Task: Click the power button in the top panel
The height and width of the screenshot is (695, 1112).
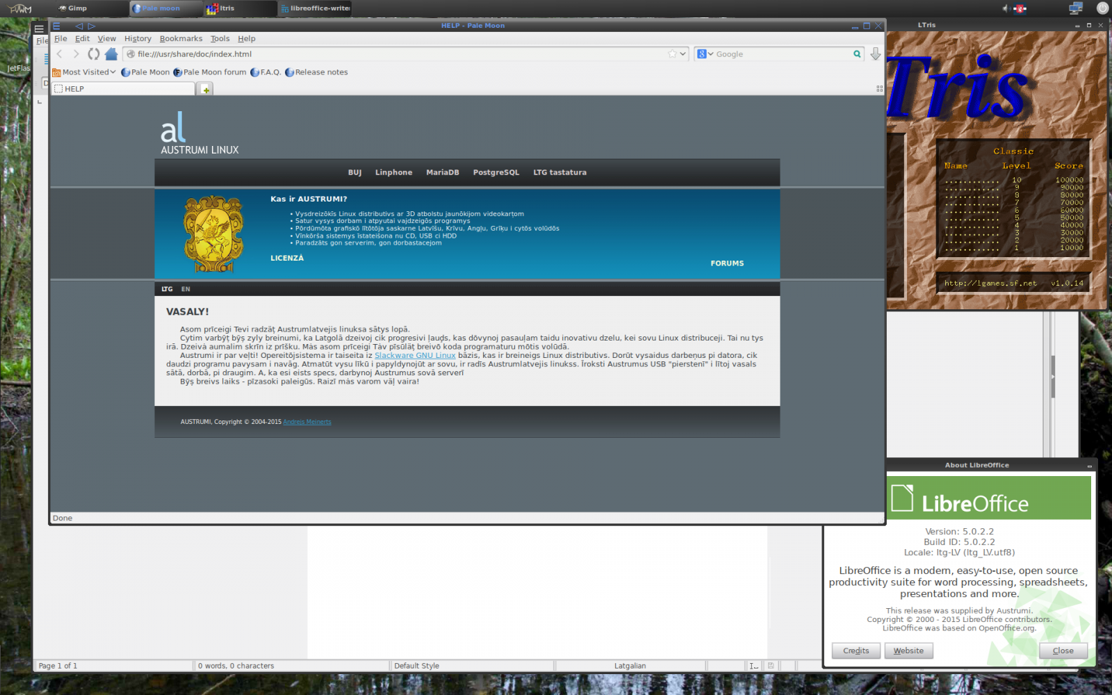Action: tap(1102, 8)
